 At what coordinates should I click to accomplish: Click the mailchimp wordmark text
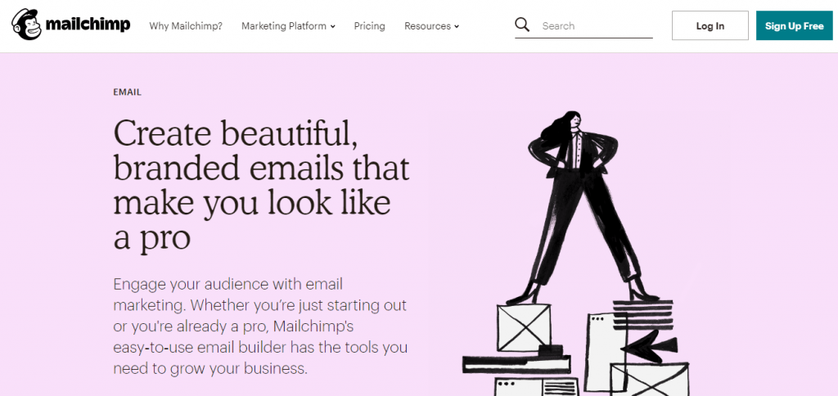coord(88,25)
